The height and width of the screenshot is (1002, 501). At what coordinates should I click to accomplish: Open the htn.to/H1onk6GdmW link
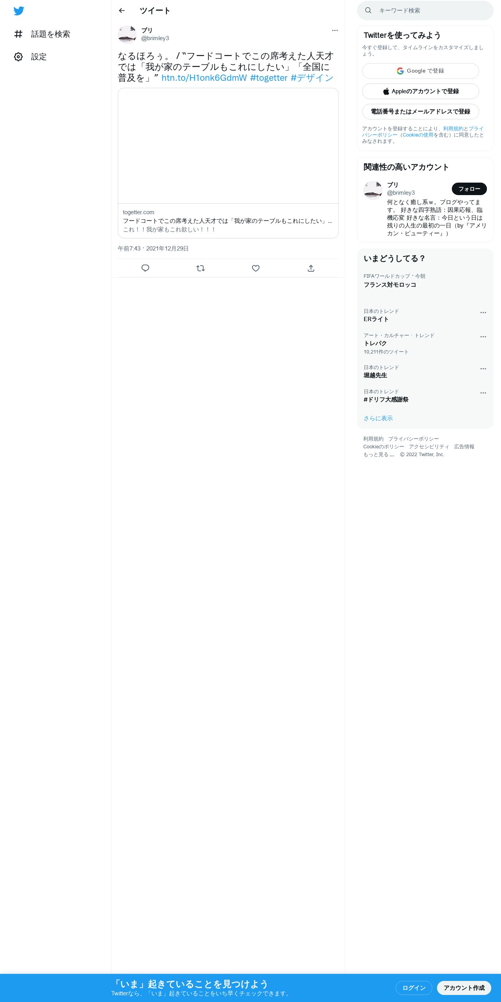(x=204, y=78)
